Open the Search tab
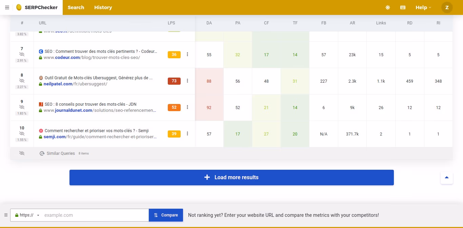The image size is (463, 228). (76, 7)
